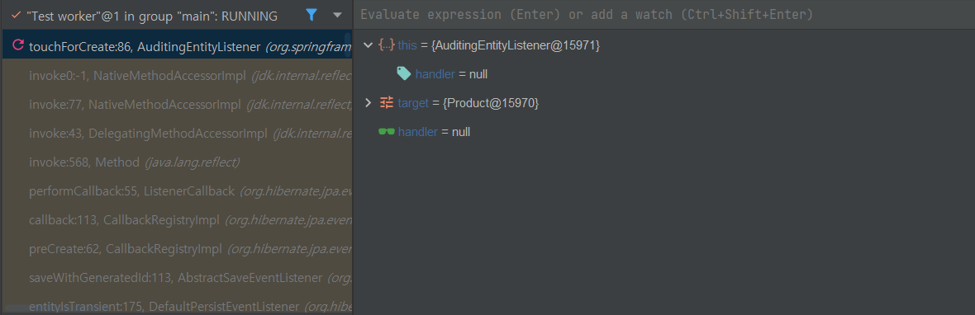Collapse the 'this' variable node
This screenshot has height=315, width=975.
[368, 45]
